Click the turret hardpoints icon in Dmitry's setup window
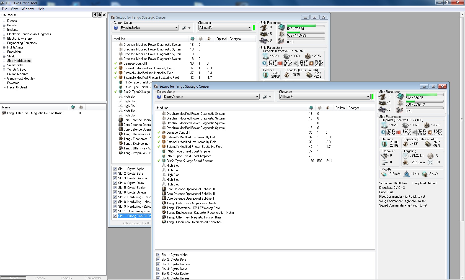Image resolution: width=465 pixels, height=280 pixels. 383,96
